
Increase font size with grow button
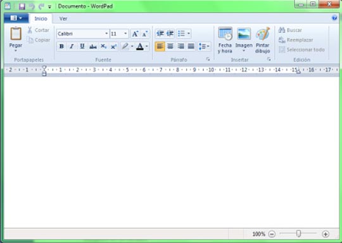point(135,34)
